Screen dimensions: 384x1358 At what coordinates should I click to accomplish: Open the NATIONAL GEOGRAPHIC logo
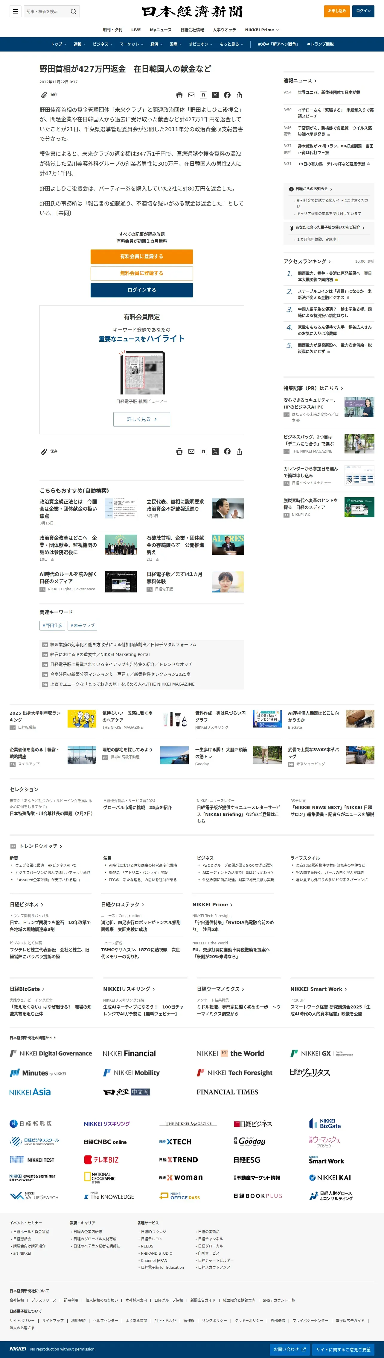click(100, 1178)
